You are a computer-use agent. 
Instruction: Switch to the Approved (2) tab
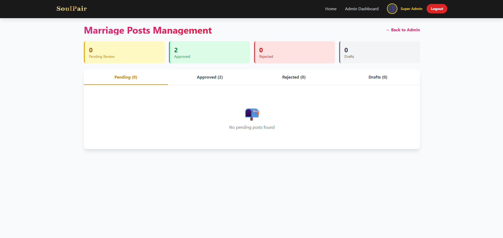click(x=210, y=77)
